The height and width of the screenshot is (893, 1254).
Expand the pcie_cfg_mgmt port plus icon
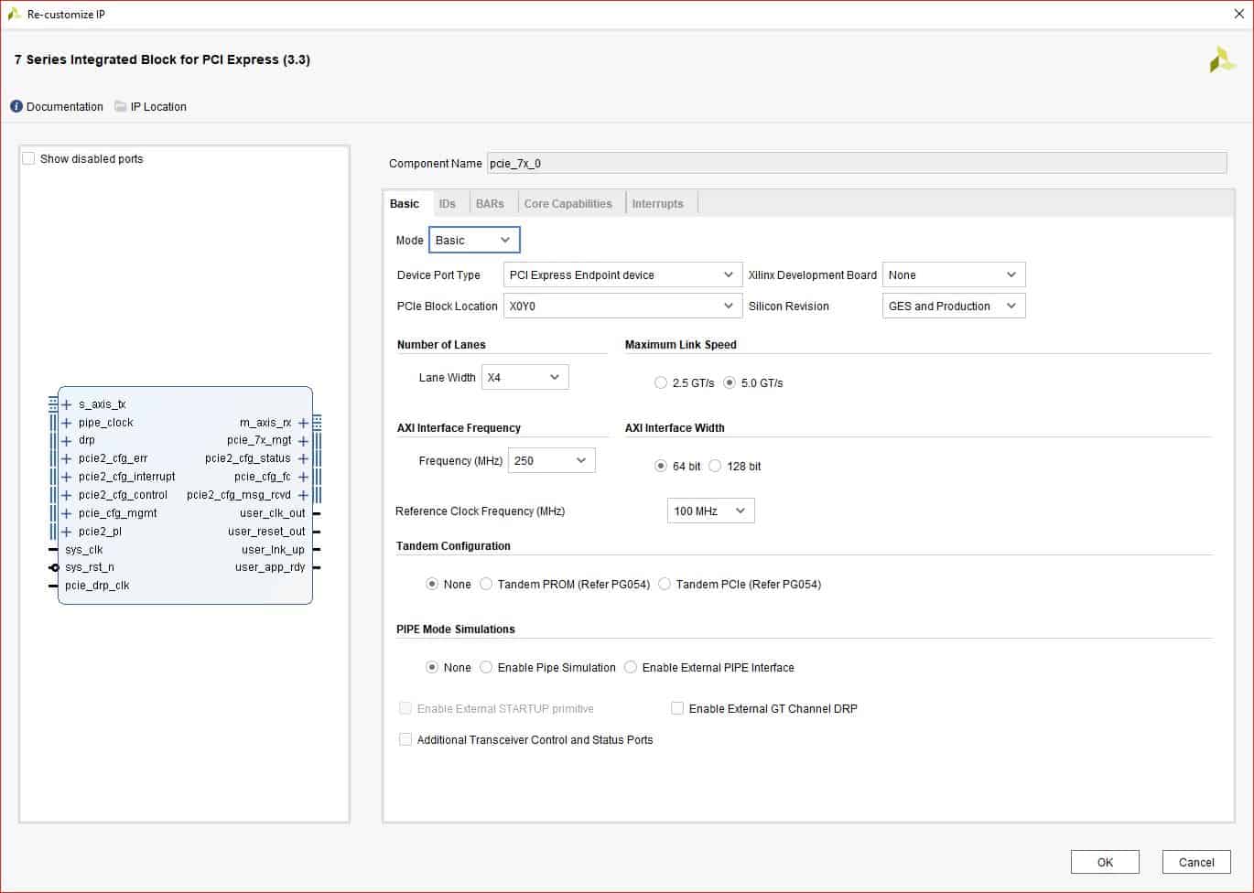[x=66, y=513]
